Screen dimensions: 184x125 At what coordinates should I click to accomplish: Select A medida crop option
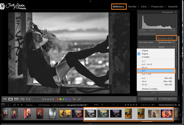[156, 57]
